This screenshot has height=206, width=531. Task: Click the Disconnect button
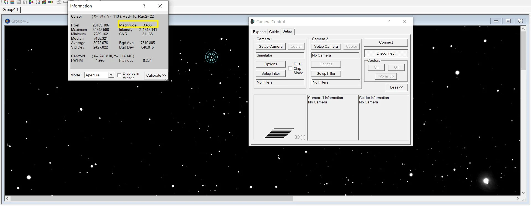[x=386, y=53]
